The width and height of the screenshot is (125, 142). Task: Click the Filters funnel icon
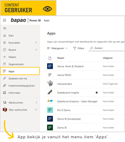[74, 48]
